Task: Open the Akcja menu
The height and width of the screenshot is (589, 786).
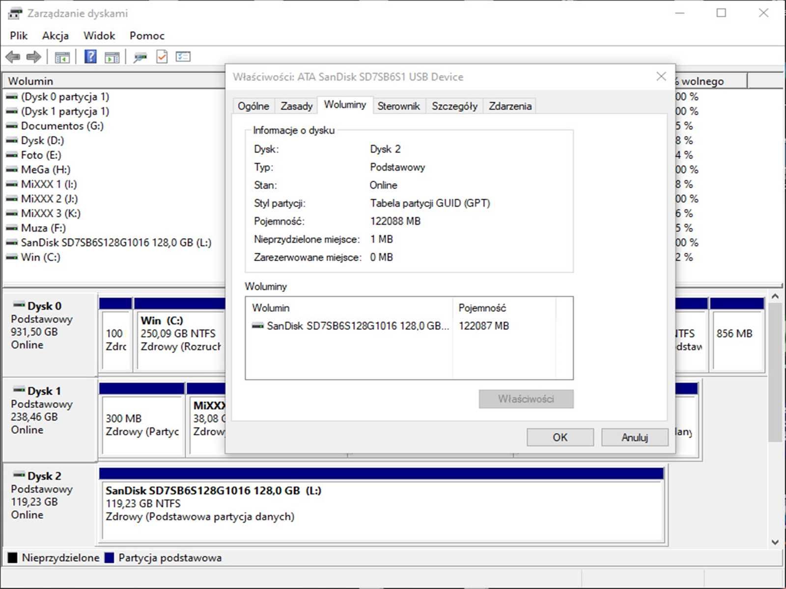Action: click(56, 35)
